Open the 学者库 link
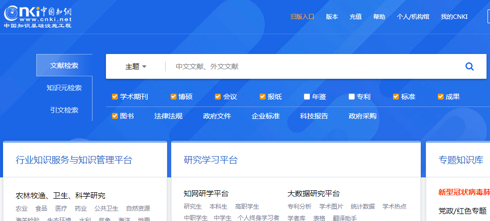 click(x=296, y=218)
